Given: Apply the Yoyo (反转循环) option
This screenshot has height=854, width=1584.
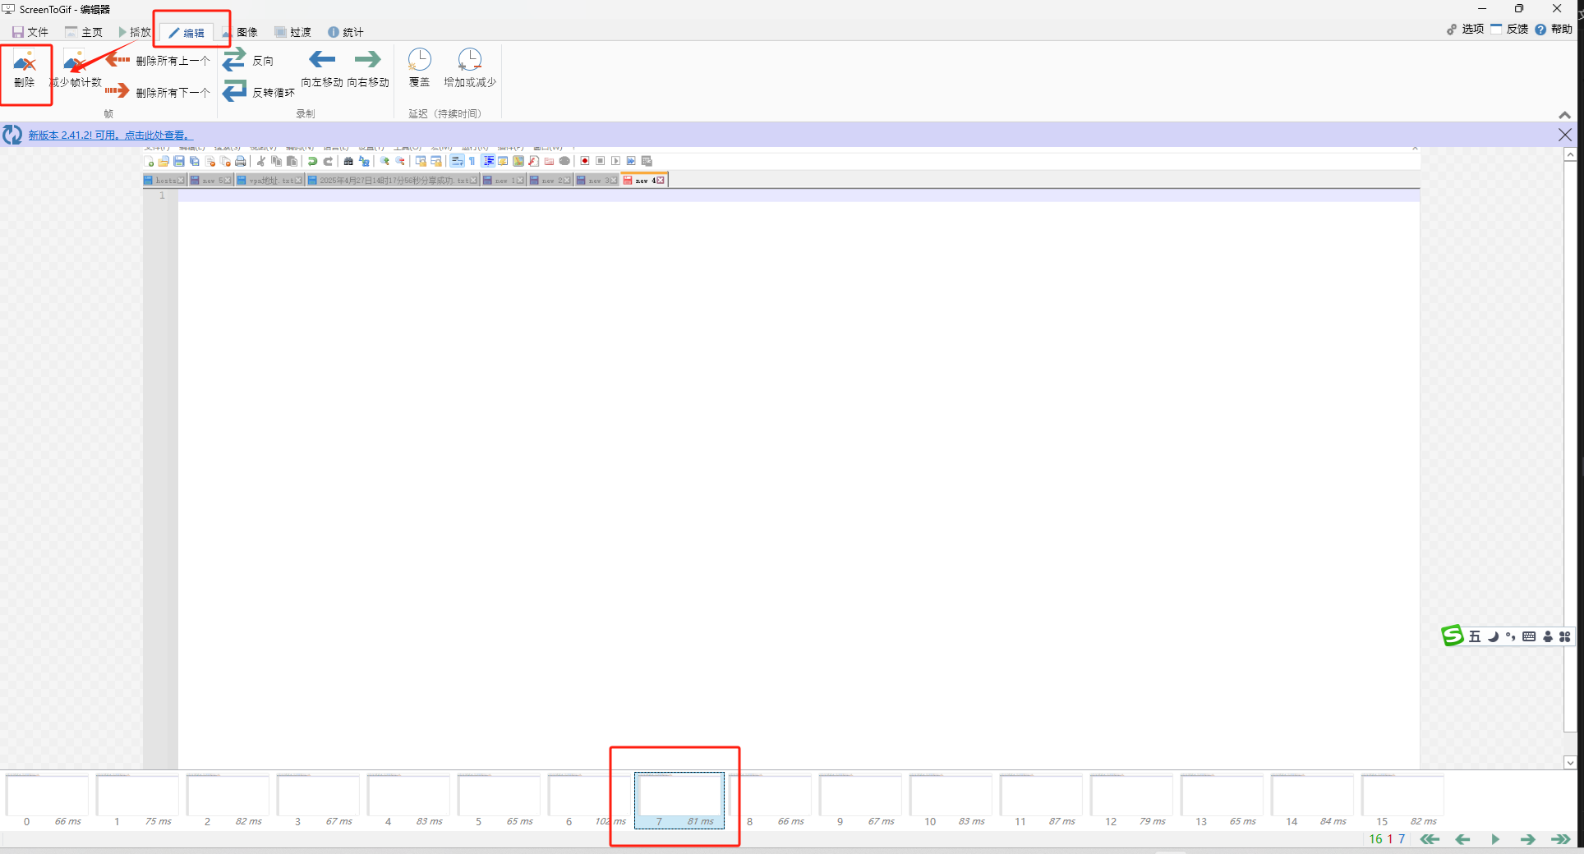Looking at the screenshot, I should (x=259, y=92).
